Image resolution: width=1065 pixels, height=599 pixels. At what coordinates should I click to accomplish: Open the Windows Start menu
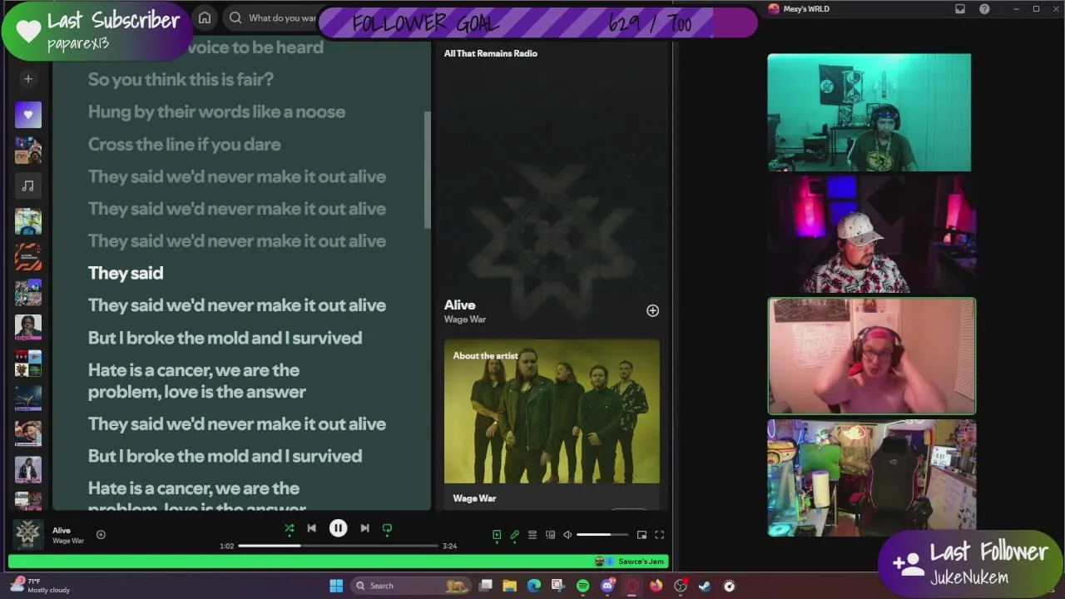pos(336,586)
